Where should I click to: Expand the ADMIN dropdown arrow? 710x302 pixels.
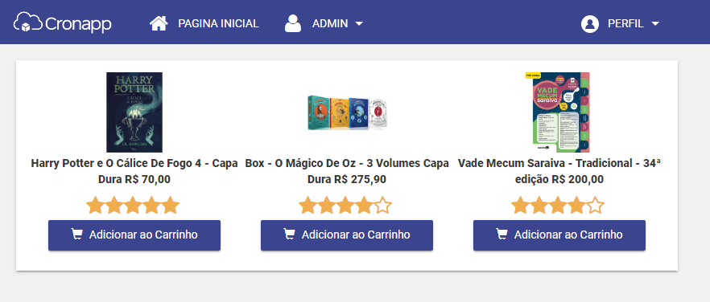[359, 23]
